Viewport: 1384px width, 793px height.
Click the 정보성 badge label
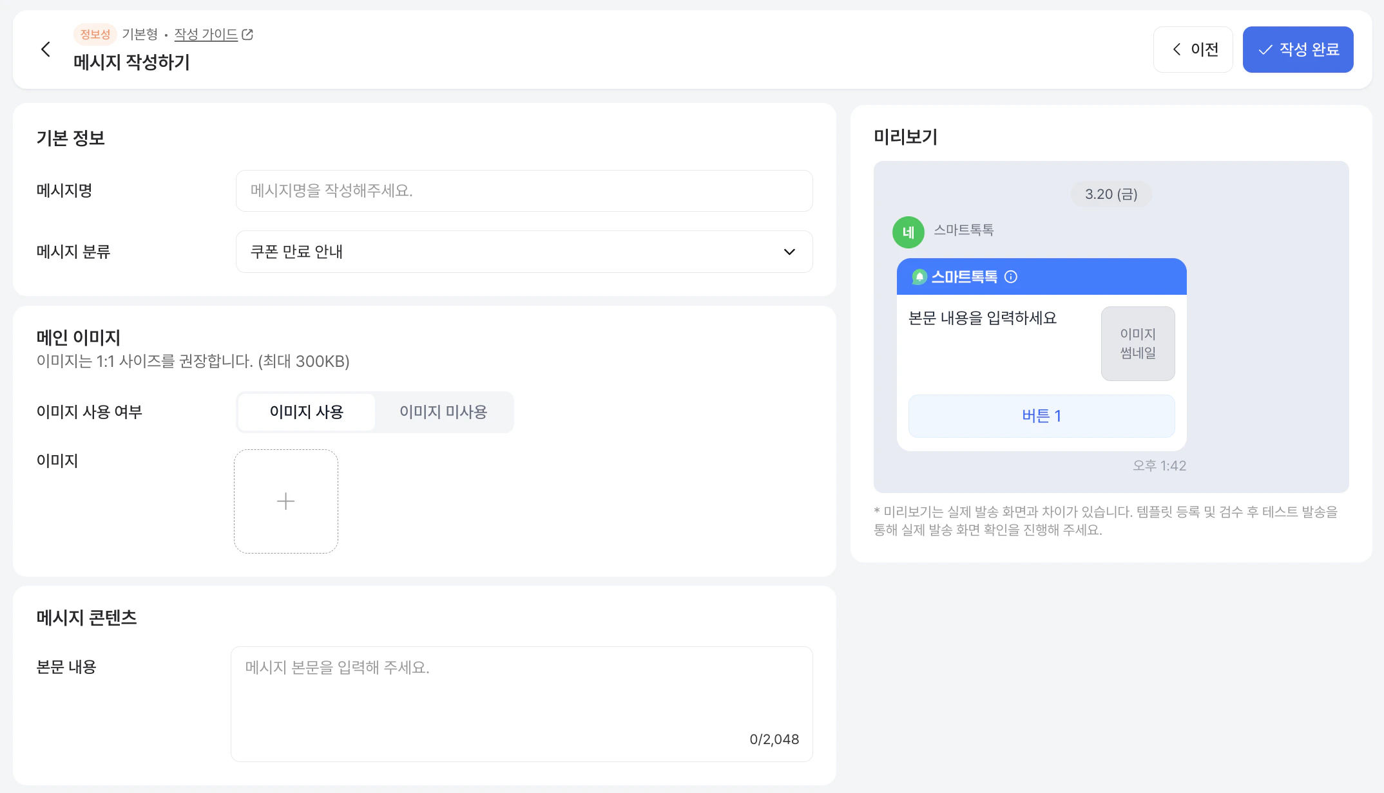[95, 35]
